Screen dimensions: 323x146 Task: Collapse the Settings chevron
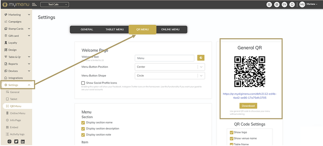pyautogui.click(x=29, y=85)
